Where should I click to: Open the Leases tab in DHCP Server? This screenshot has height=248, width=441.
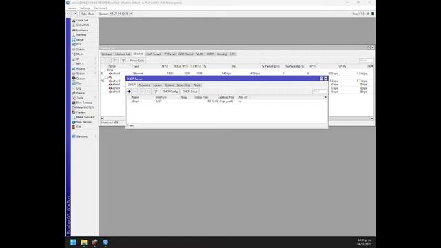tap(158, 85)
